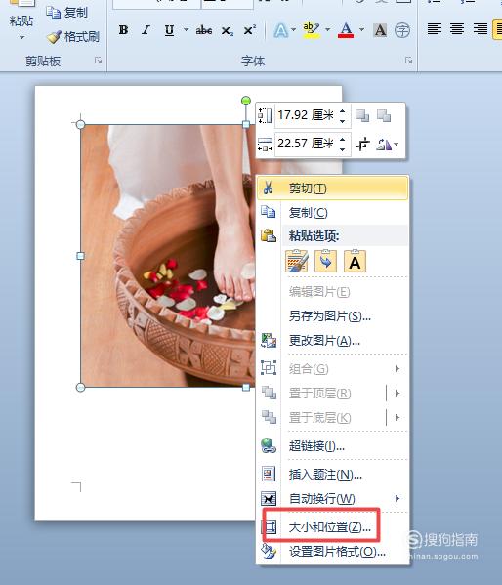Choose Save as Picture (另存为图片) menu item
Screen dimensions: 502x585
333,316
